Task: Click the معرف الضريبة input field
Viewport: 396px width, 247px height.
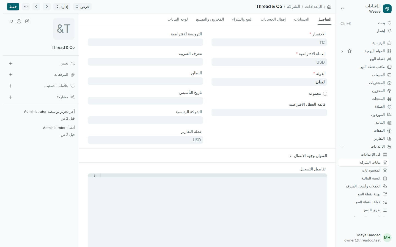Action: tap(145, 62)
